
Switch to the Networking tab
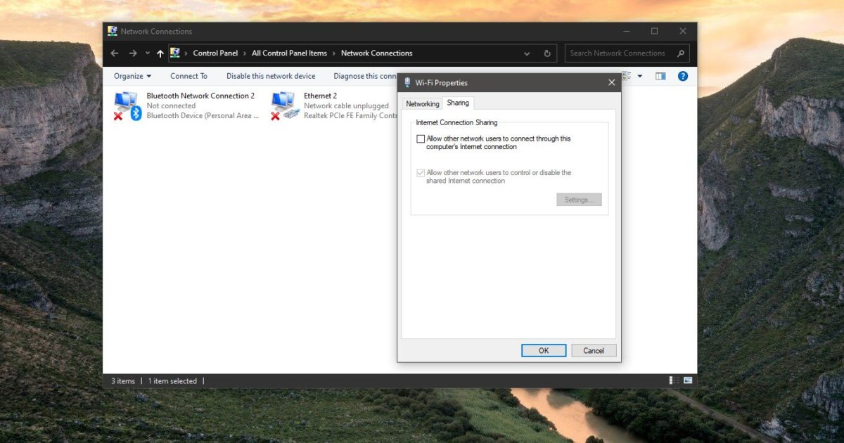[x=422, y=103]
